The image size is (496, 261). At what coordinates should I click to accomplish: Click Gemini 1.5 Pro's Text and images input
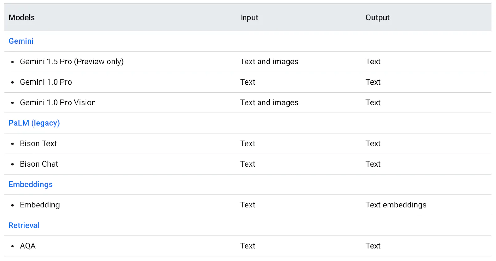coord(269,62)
